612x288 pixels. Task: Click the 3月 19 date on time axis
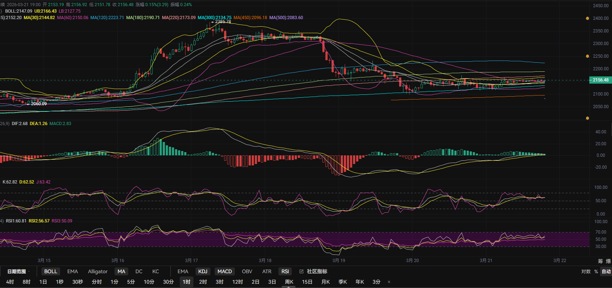(x=339, y=260)
